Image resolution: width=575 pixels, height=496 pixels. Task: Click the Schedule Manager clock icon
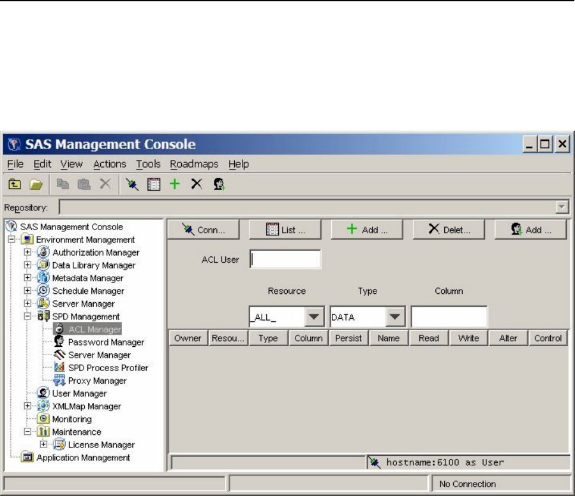point(43,291)
